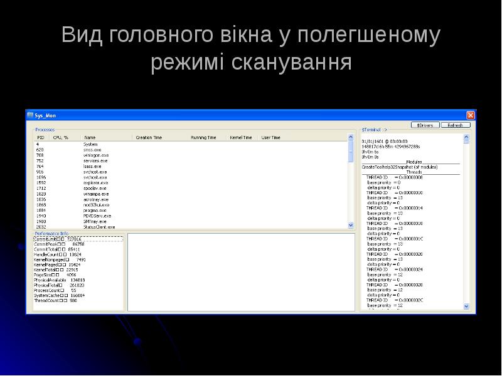Click the down scroll arrow of the process list
The width and height of the screenshot is (502, 376).
[350, 225]
